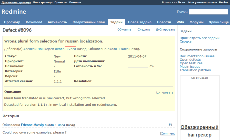Go to Моя страница
The width and height of the screenshot is (230, 140).
pos(42,2)
